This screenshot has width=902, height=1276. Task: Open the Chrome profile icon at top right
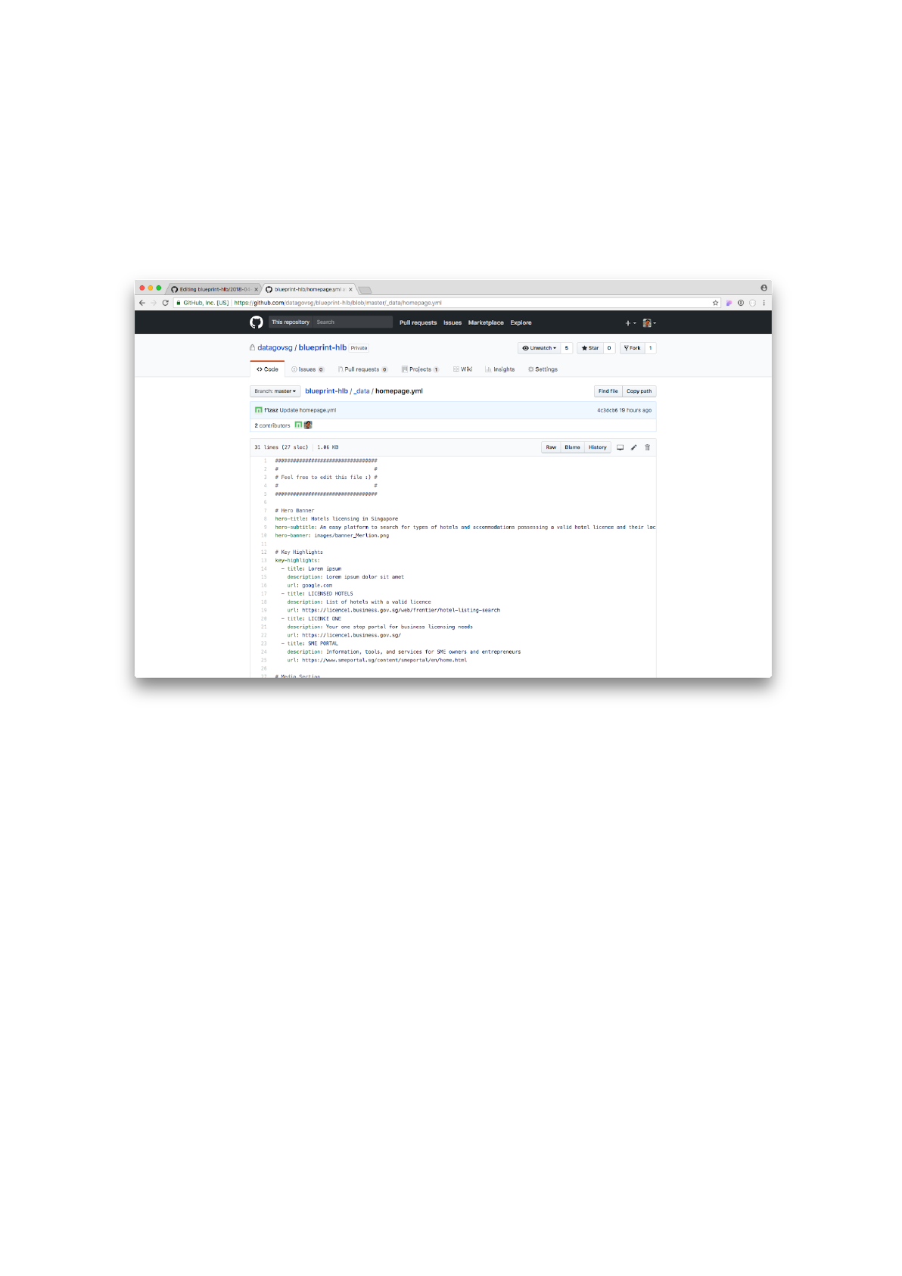(x=764, y=288)
